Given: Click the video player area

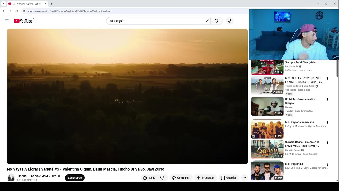Looking at the screenshot, I should 127,97.
